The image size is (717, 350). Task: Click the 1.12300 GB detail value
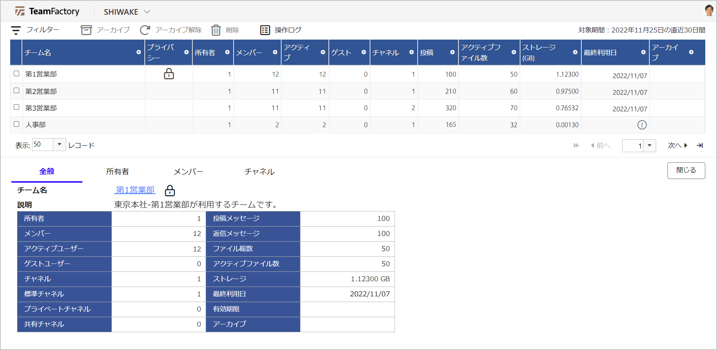click(x=370, y=279)
